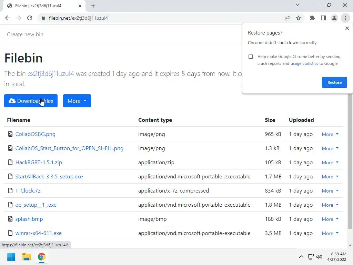Open CollabOSBG.png file link
This screenshot has height=265, width=353.
[36, 134]
